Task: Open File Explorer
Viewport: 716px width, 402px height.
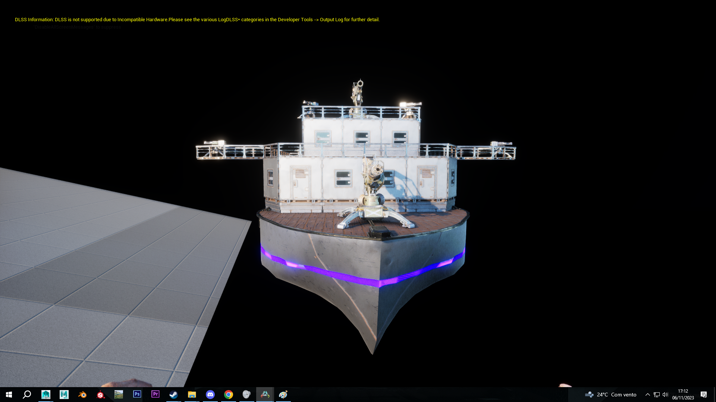Action: coord(192,395)
